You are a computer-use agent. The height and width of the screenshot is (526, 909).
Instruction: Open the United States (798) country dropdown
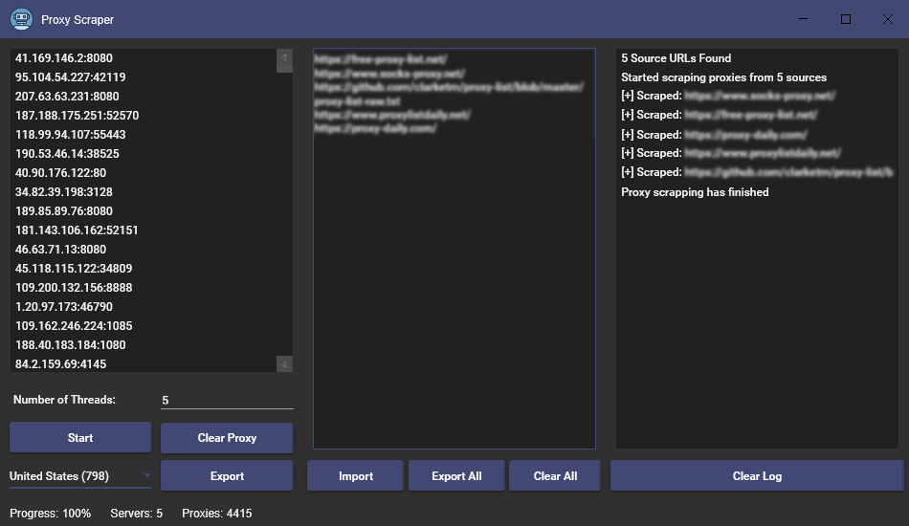pyautogui.click(x=80, y=476)
